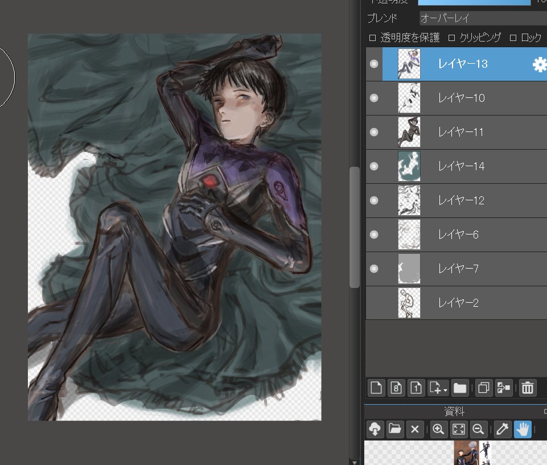Viewport: 547px width, 465px height.
Task: Hide レイヤー11 via its visibility dot
Action: (374, 132)
